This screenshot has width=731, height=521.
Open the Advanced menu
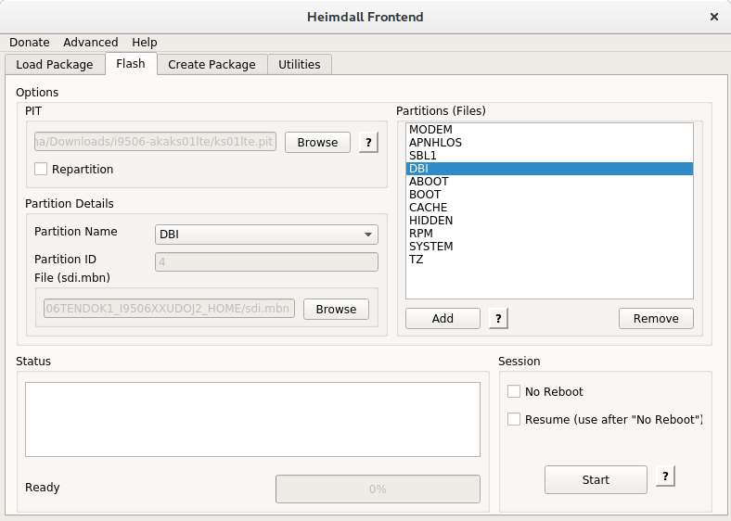point(90,43)
